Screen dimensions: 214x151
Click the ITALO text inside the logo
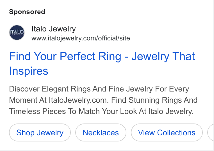(17, 32)
